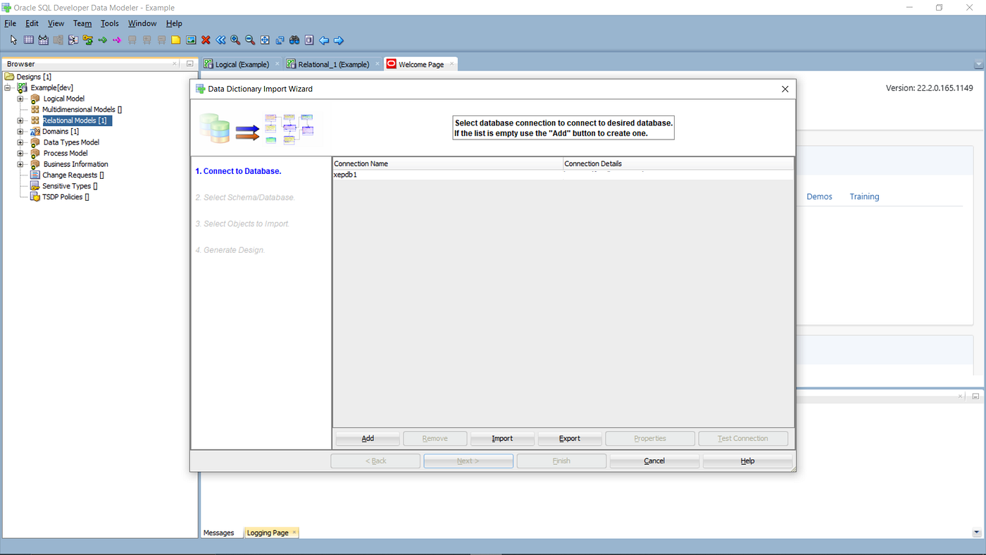Viewport: 986px width, 555px height.
Task: Click the Help button in wizard
Action: click(747, 461)
